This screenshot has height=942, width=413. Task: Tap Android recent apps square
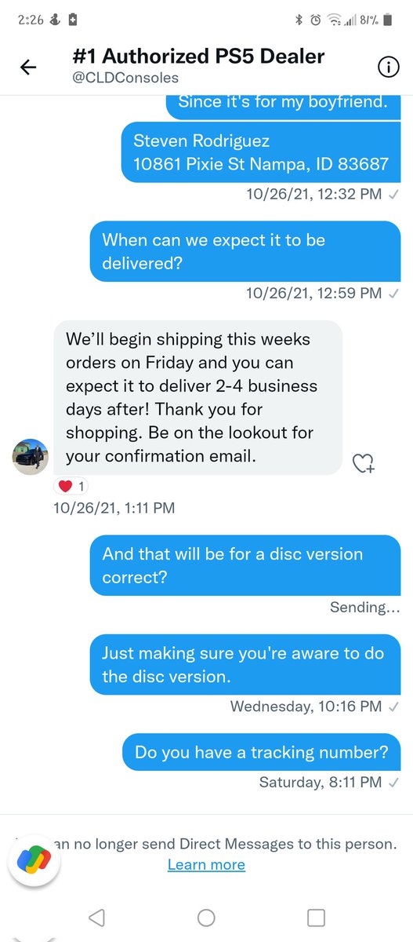tap(316, 917)
